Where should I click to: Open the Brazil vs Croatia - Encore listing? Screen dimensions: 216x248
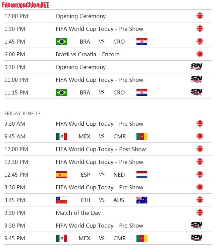[x=88, y=54]
